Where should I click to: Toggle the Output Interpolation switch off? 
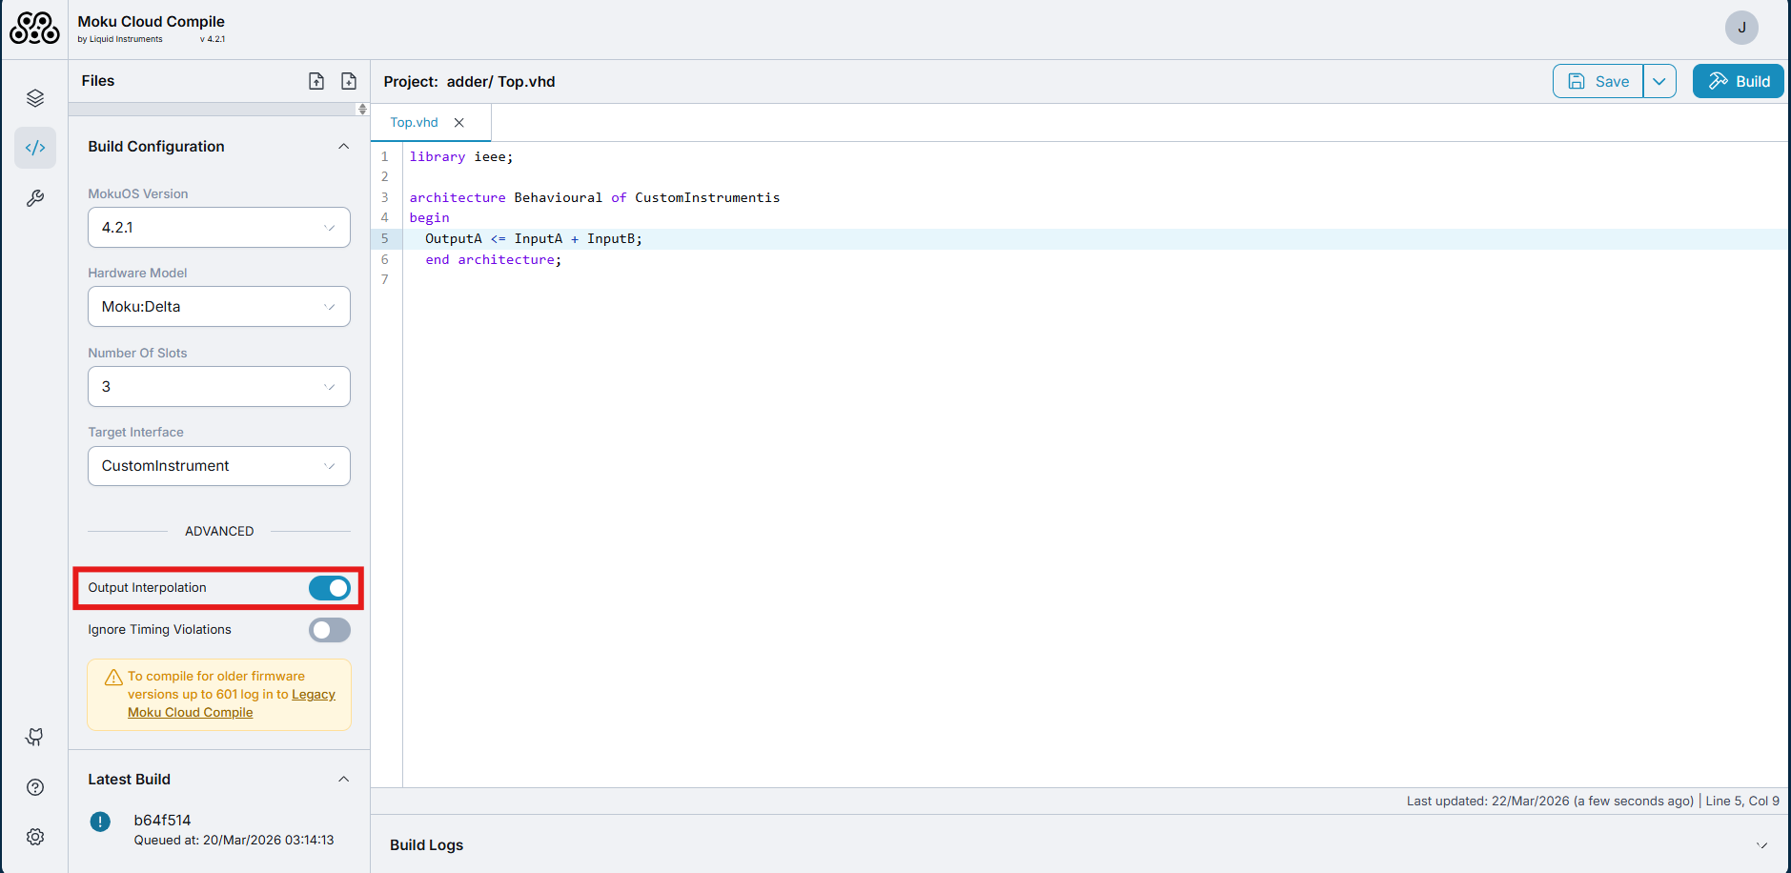[330, 588]
